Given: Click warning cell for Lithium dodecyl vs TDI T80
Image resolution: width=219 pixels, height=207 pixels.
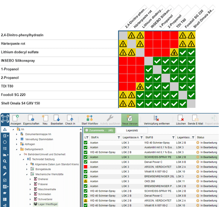Looking at the screenshot, I should 174,52.
